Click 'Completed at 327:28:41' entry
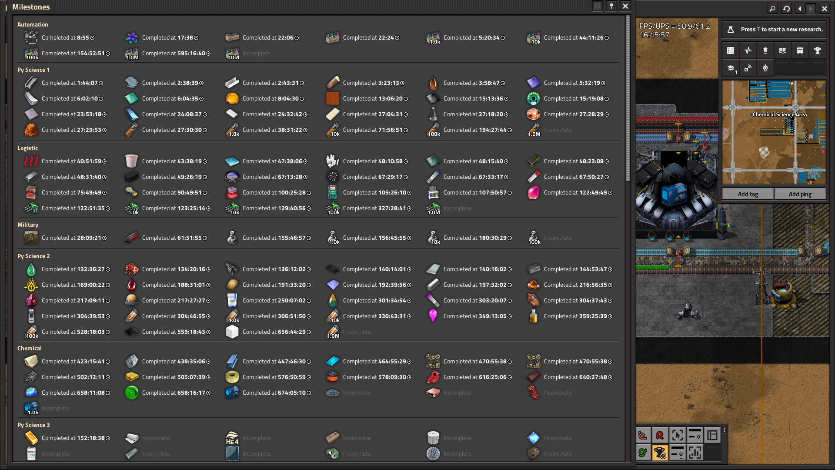The image size is (835, 470). pos(377,208)
